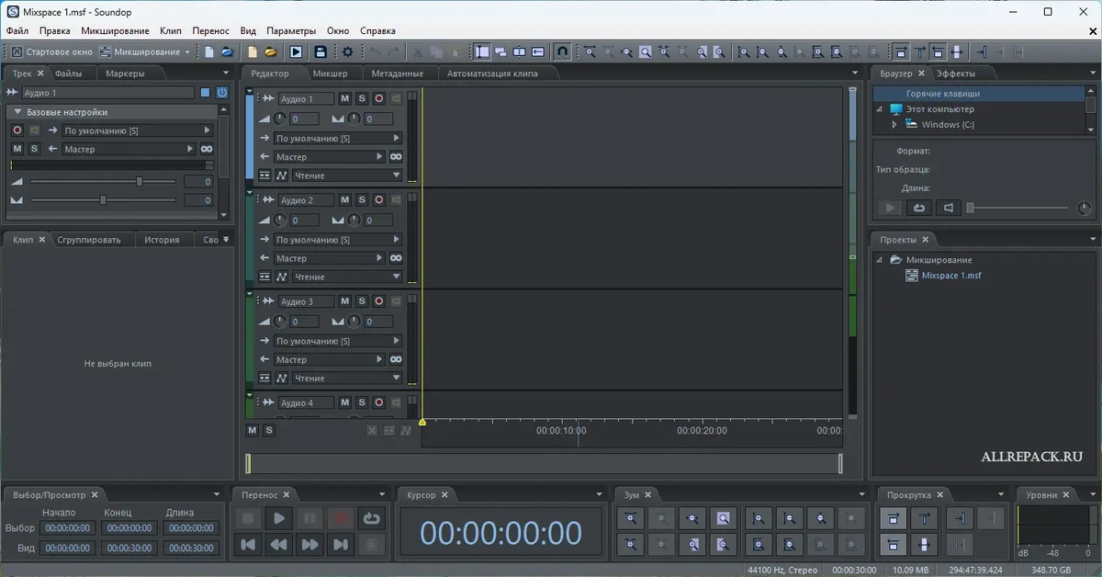Click the loop button in the Перенос panel

pos(371,519)
